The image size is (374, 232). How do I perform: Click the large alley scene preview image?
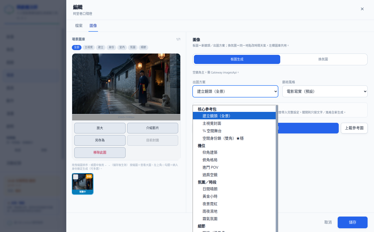pyautogui.click(x=126, y=84)
